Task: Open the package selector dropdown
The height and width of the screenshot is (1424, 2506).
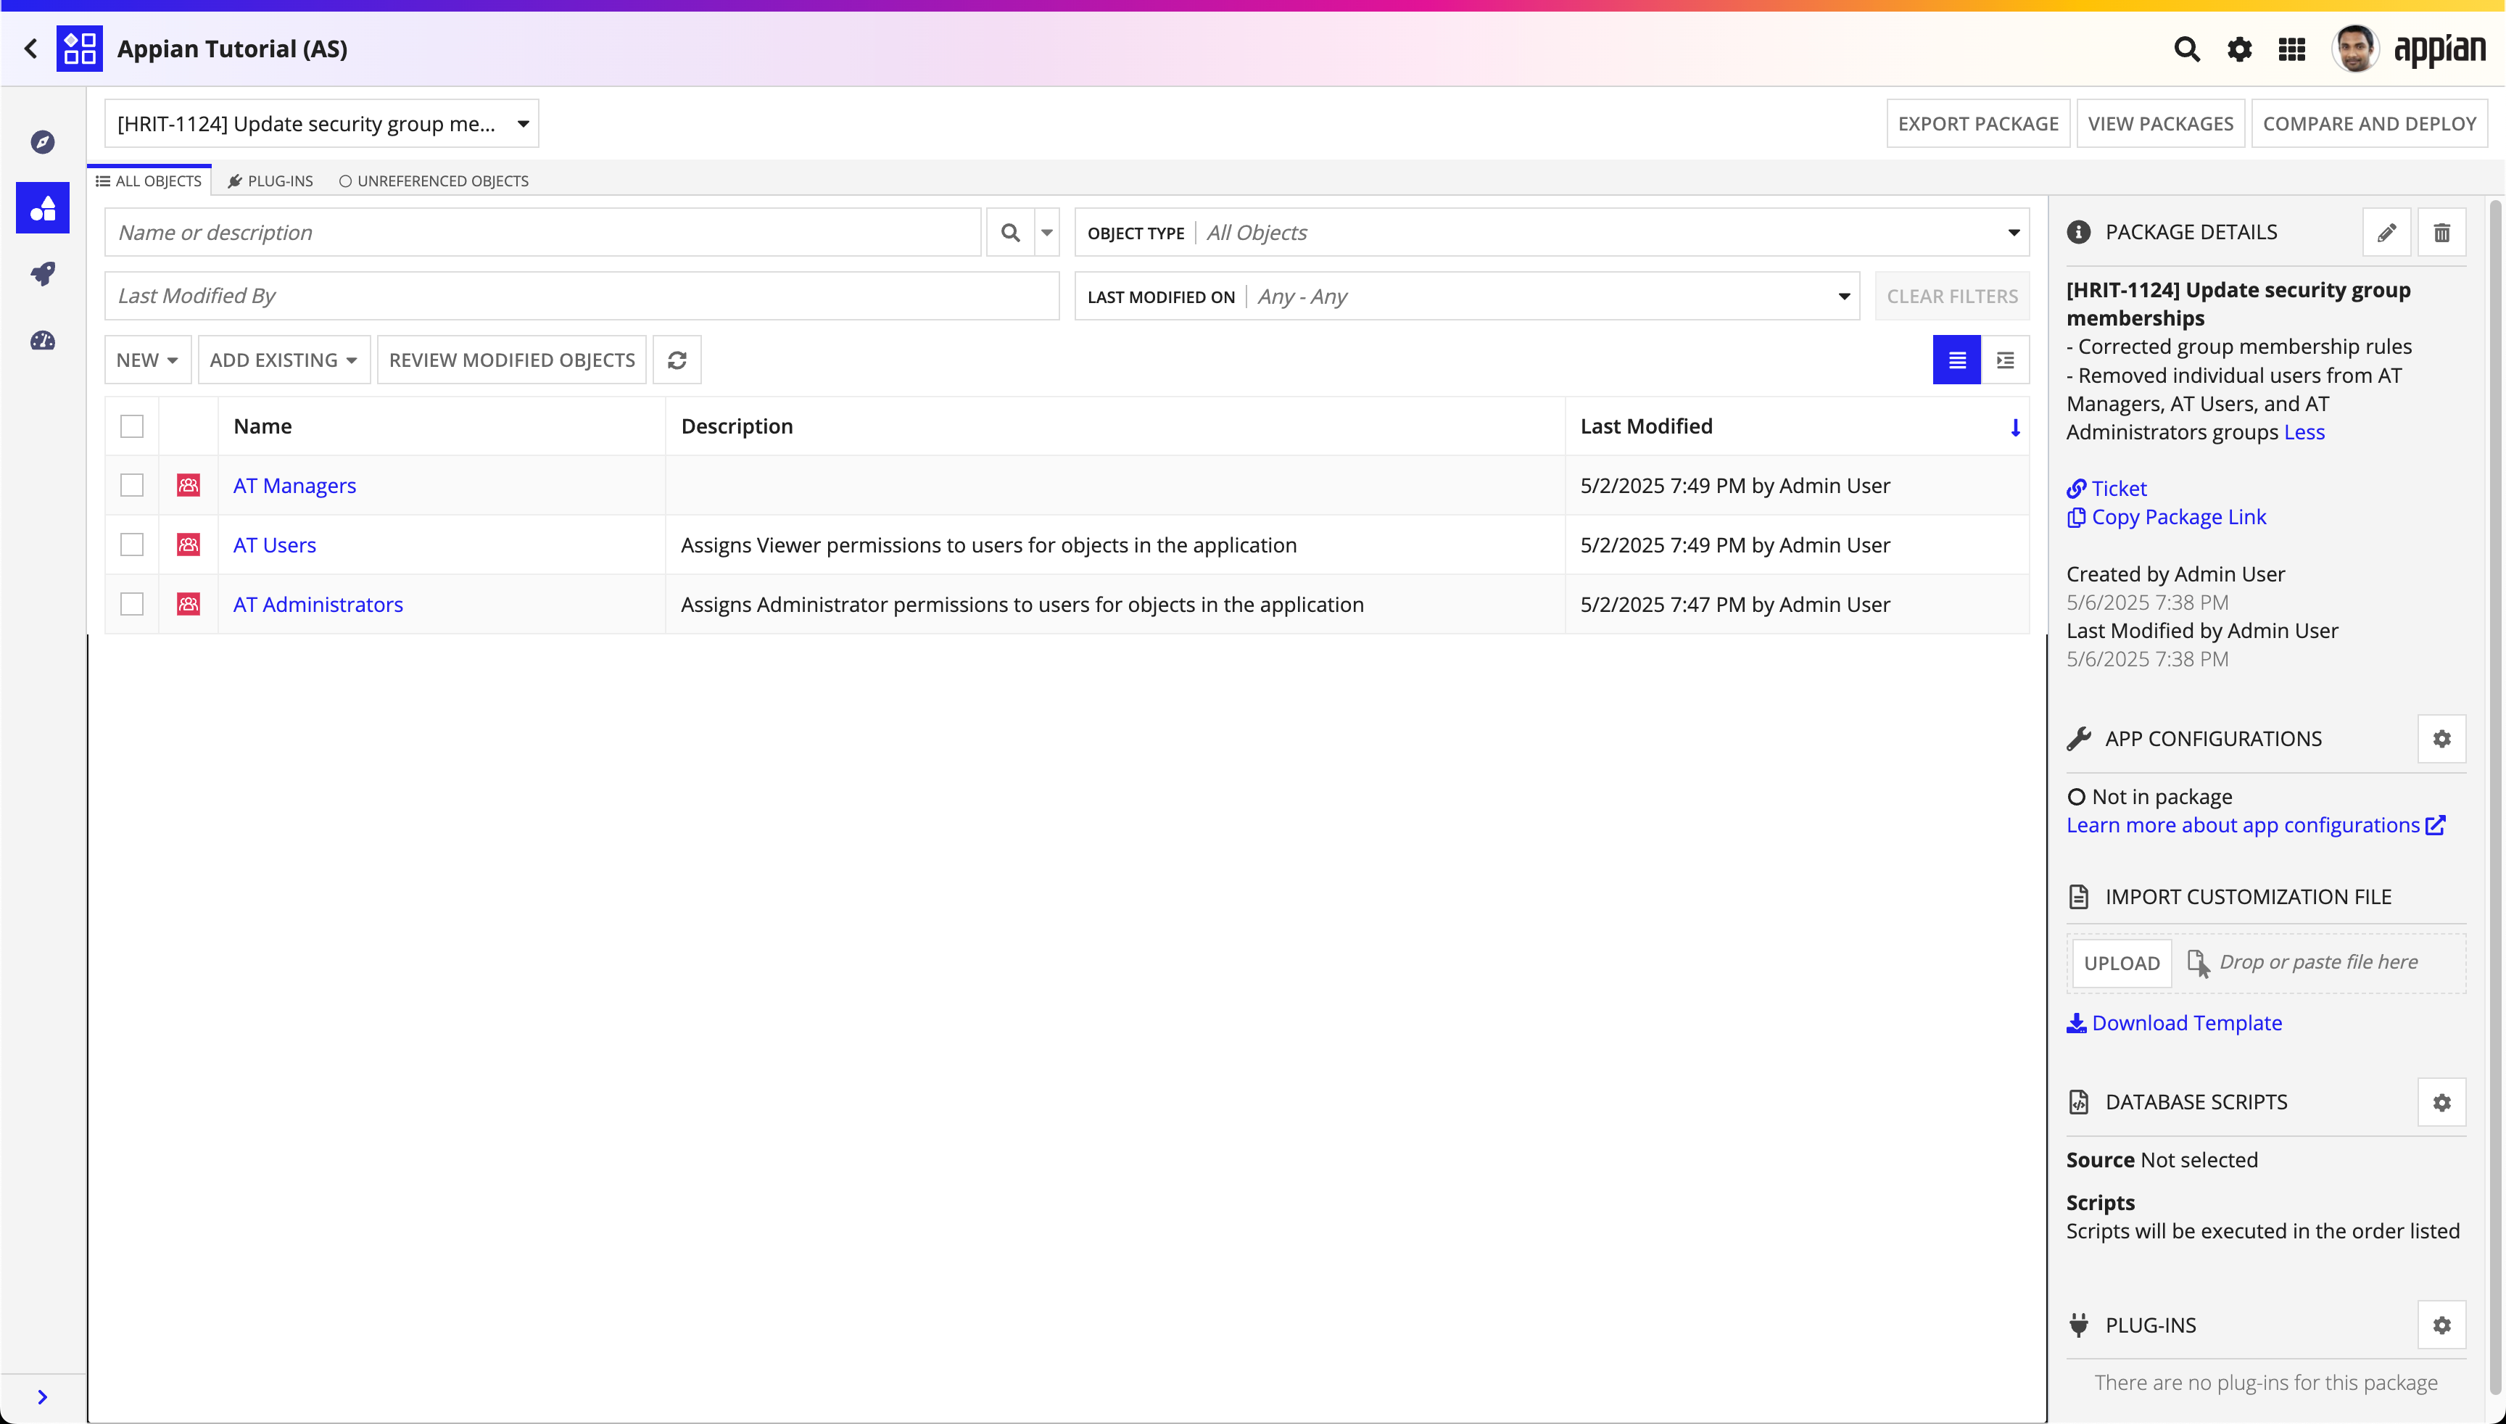Action: click(322, 123)
